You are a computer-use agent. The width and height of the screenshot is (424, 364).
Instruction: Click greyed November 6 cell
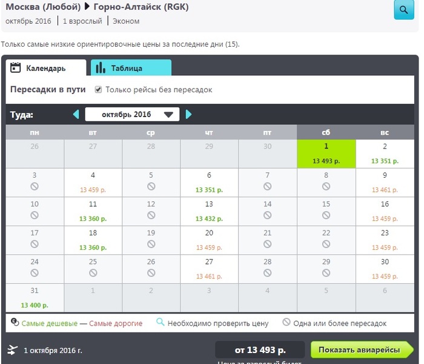[x=385, y=298]
